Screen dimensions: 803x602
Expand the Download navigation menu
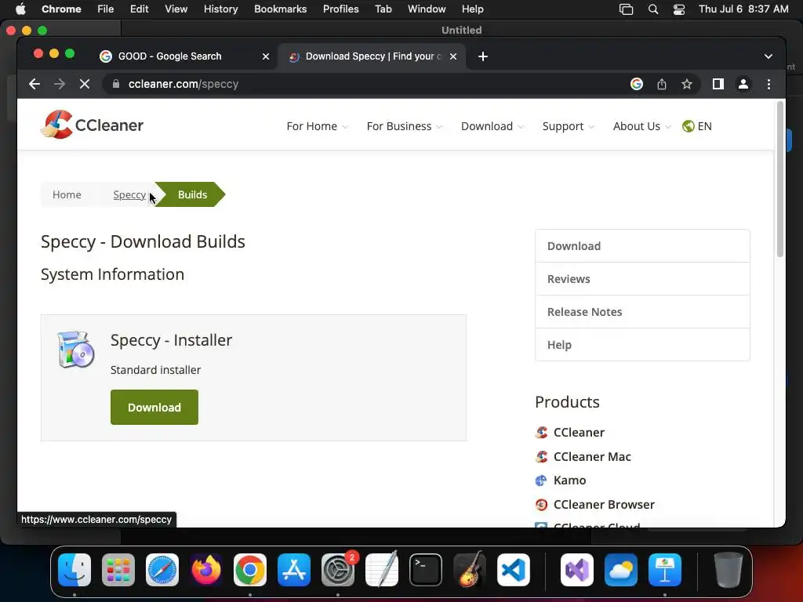(x=492, y=126)
